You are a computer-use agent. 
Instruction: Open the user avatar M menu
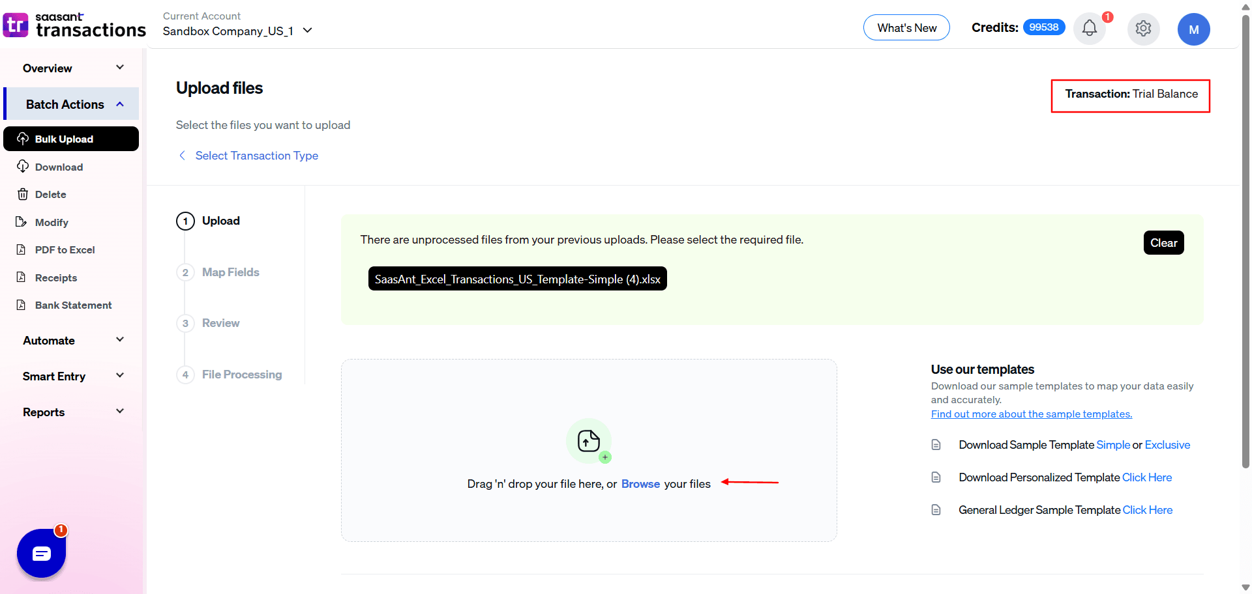[1193, 29]
